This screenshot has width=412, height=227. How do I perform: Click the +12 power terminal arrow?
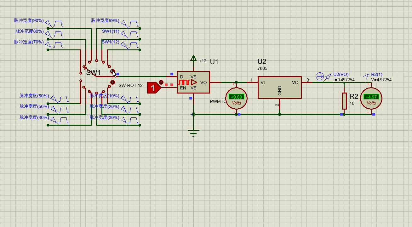pyautogui.click(x=193, y=59)
